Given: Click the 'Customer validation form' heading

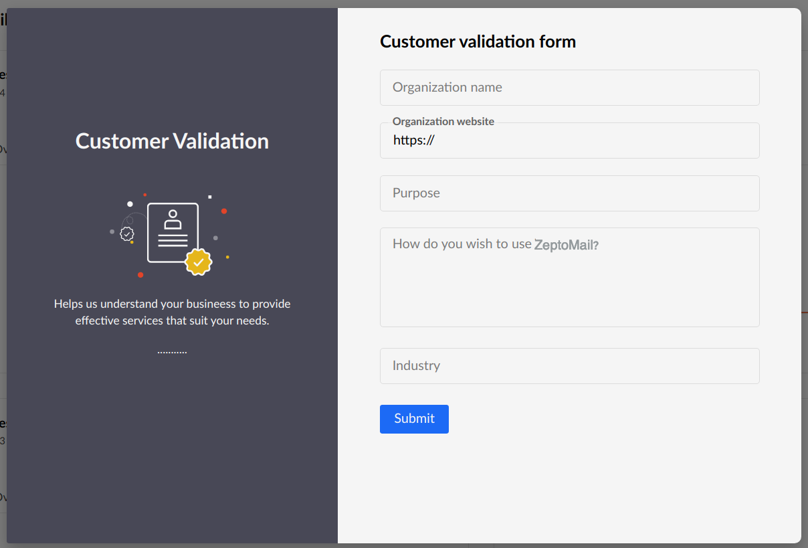Looking at the screenshot, I should pos(478,41).
